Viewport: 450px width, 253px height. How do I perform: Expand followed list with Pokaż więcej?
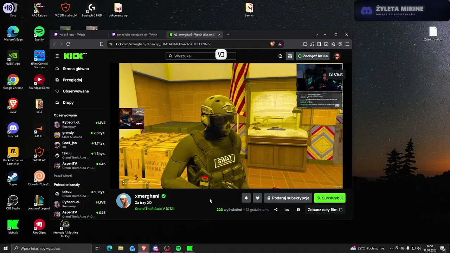(x=63, y=176)
